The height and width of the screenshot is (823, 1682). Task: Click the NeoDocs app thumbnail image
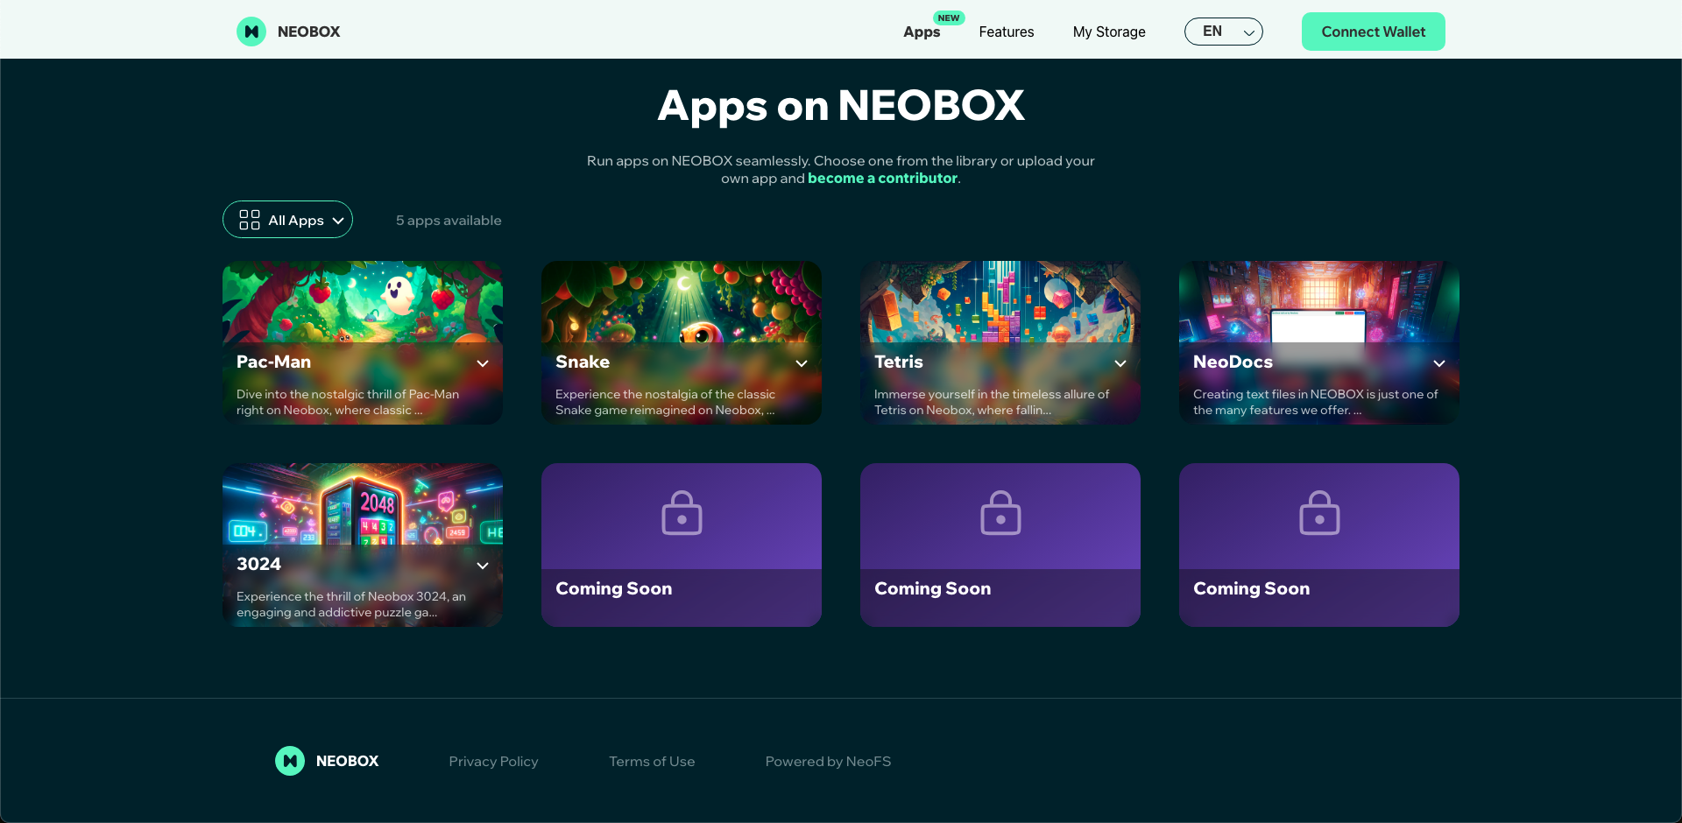pyautogui.click(x=1318, y=302)
